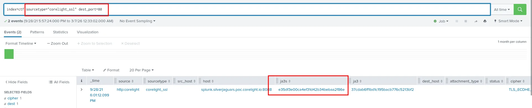Switch to the Patterns tab
Image resolution: width=532 pixels, height=108 pixels.
(x=37, y=32)
